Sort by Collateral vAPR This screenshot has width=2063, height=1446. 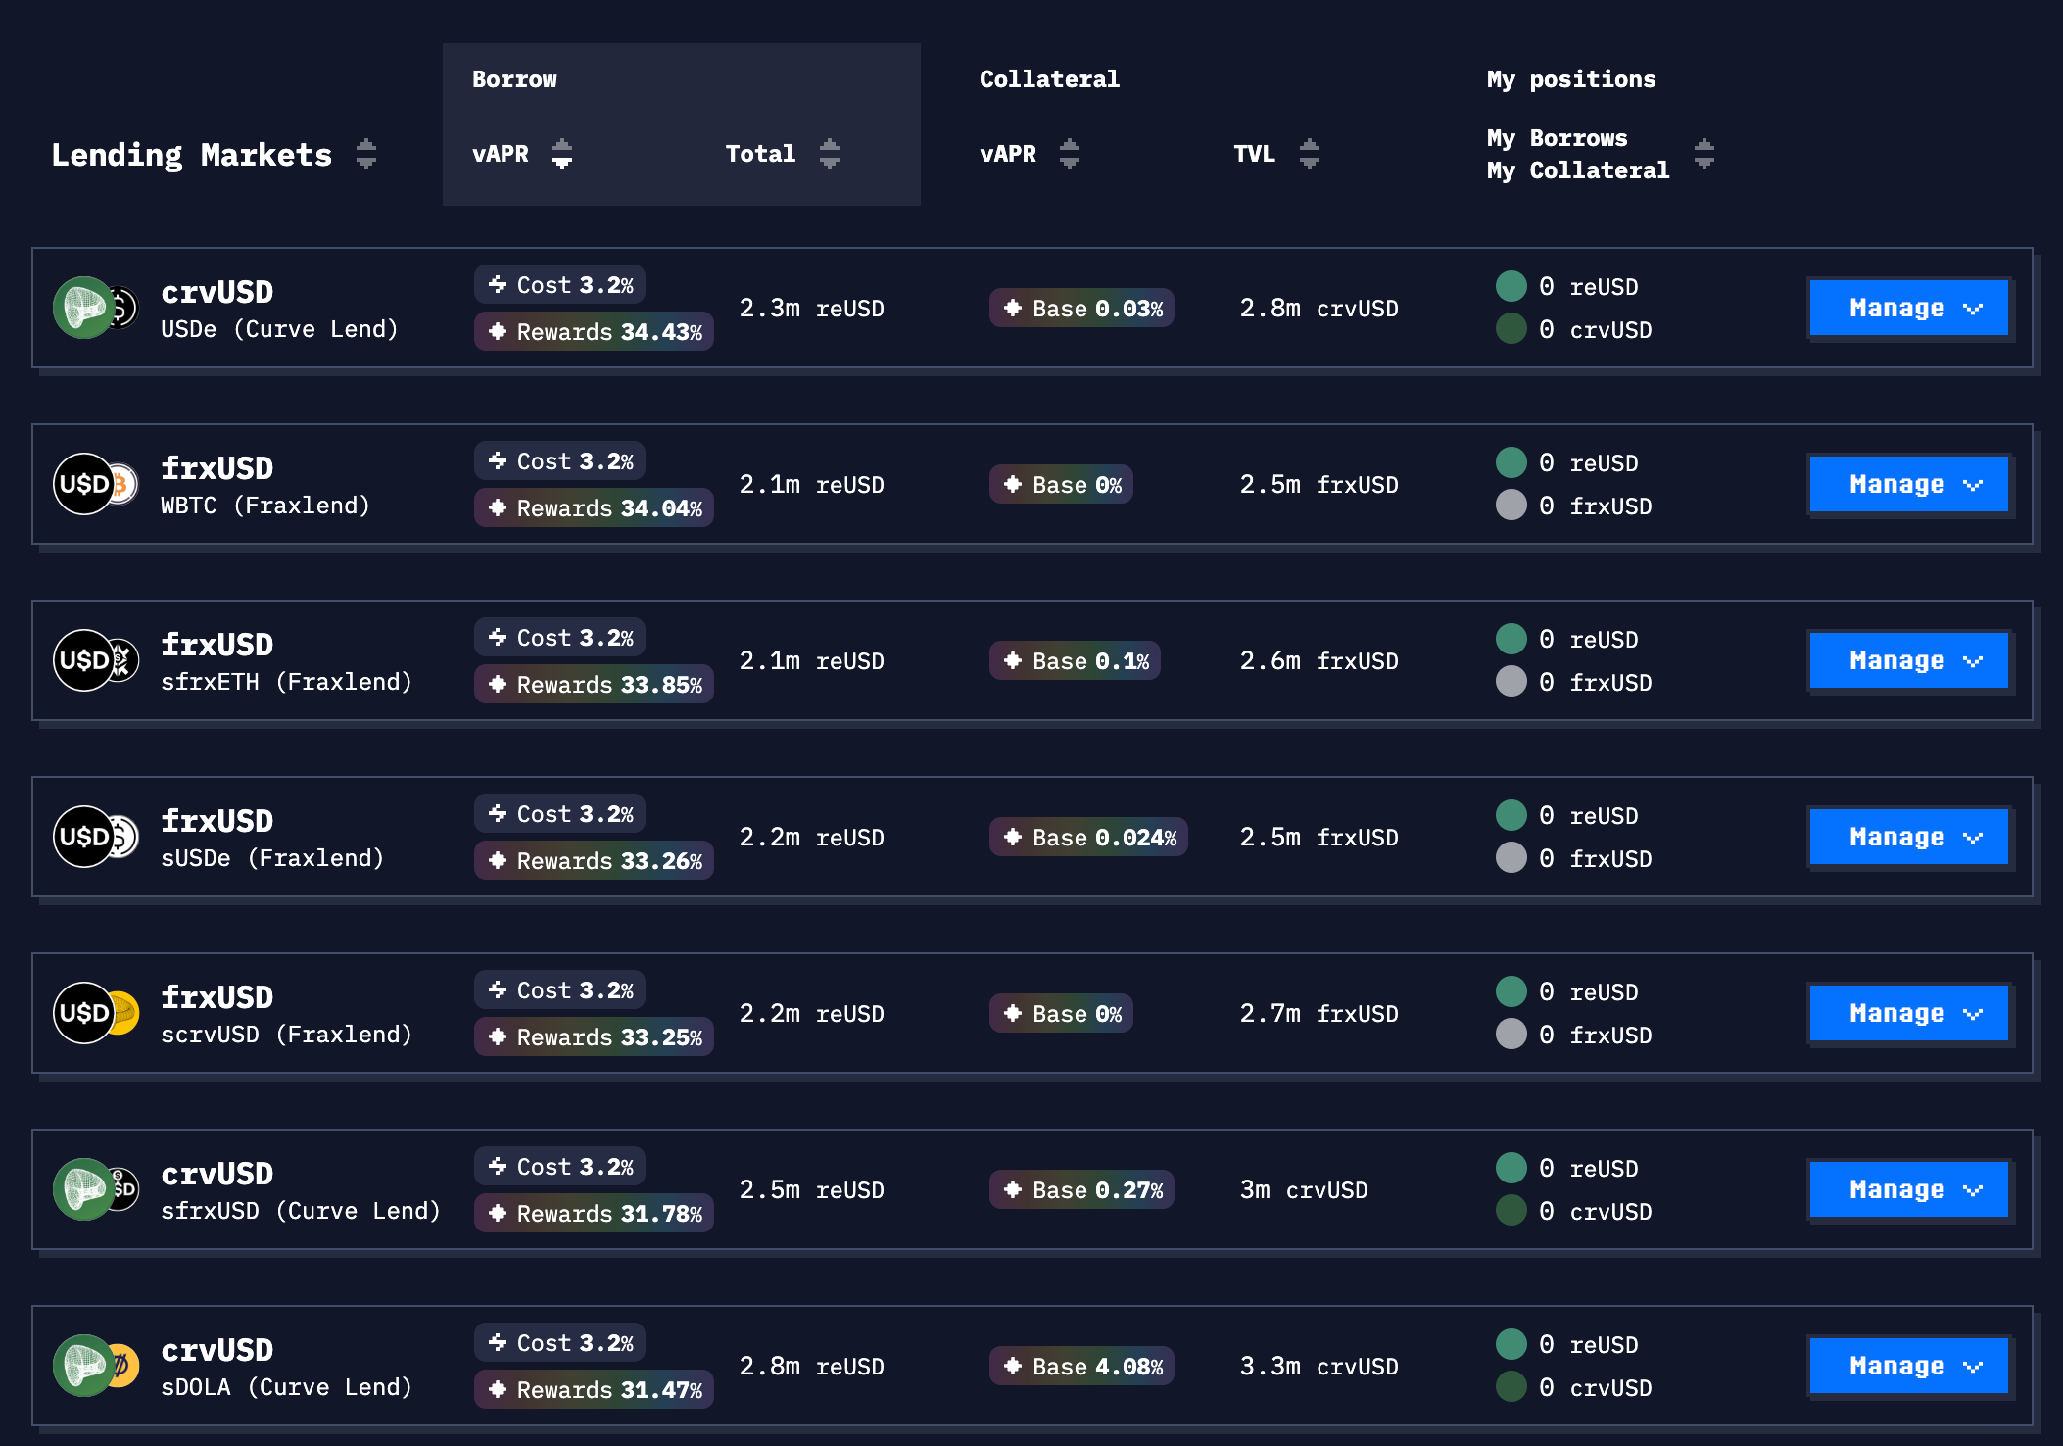[1070, 154]
